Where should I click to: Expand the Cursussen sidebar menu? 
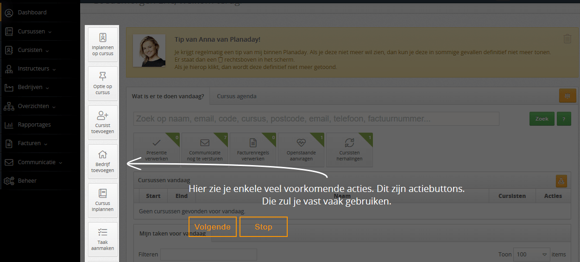pos(35,32)
